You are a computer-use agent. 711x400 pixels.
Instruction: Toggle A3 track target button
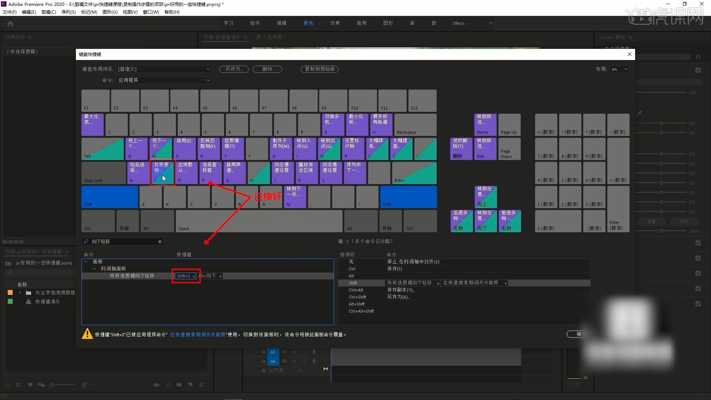[x=273, y=352]
